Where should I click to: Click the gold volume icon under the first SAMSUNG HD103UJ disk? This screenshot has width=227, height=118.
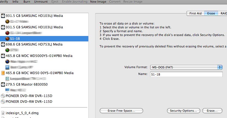pyautogui.click(x=7, y=22)
